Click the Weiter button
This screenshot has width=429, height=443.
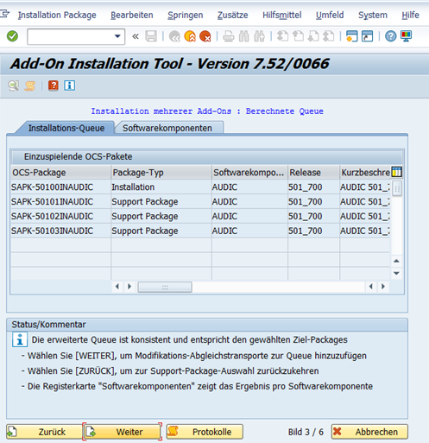(122, 432)
